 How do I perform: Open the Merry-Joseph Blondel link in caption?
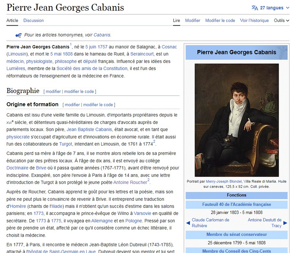[224, 181]
